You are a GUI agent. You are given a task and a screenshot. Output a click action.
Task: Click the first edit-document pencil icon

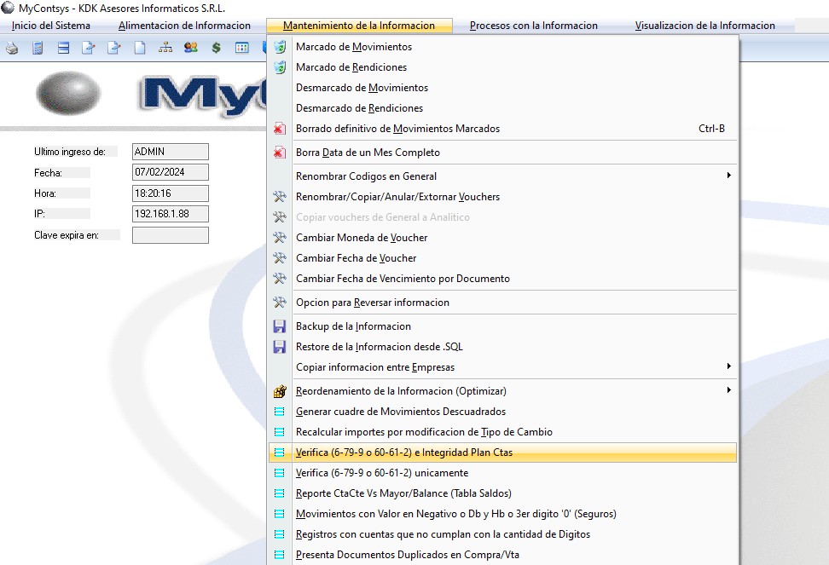[89, 48]
